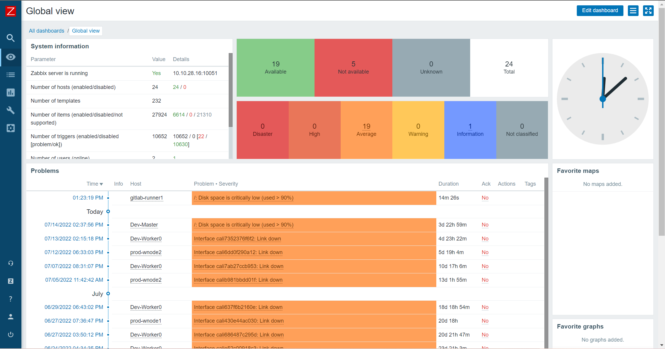Open Monitoring eye icon in sidebar
The height and width of the screenshot is (349, 665).
point(11,57)
